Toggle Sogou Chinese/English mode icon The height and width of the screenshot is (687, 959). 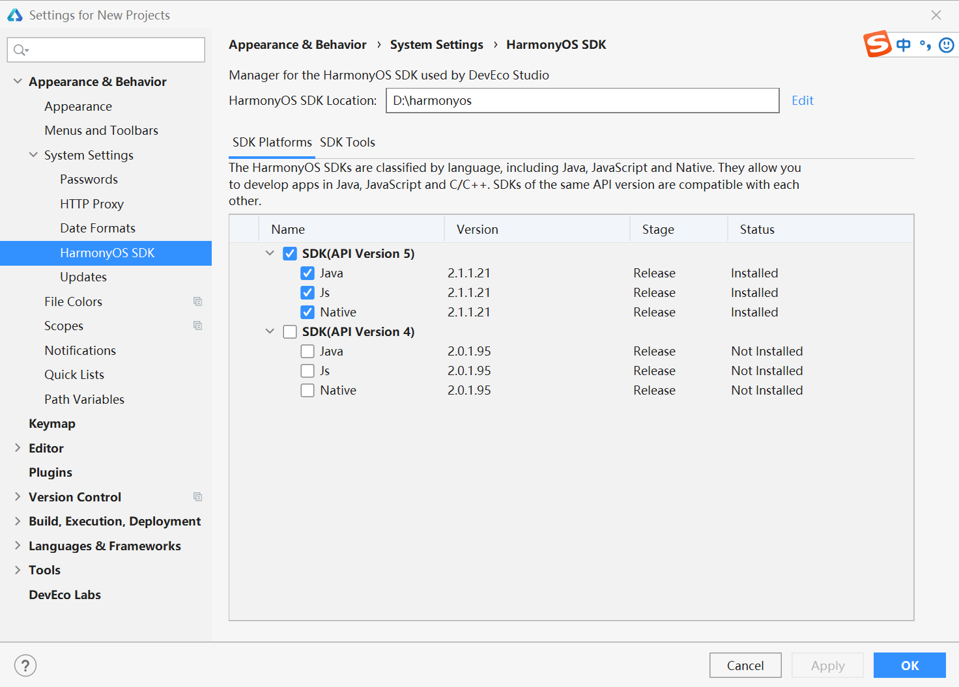pyautogui.click(x=904, y=45)
